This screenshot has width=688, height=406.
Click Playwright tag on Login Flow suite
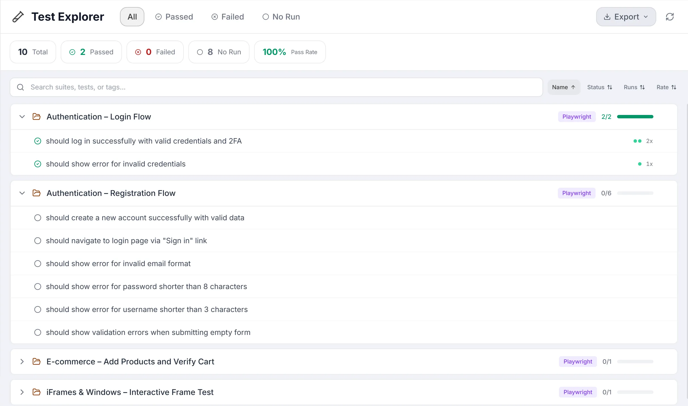coord(577,117)
